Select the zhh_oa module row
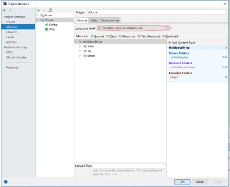Image resolution: width=230 pixels, height=187 pixels. [x=55, y=20]
